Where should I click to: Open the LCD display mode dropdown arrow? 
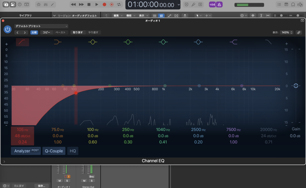(179, 5)
